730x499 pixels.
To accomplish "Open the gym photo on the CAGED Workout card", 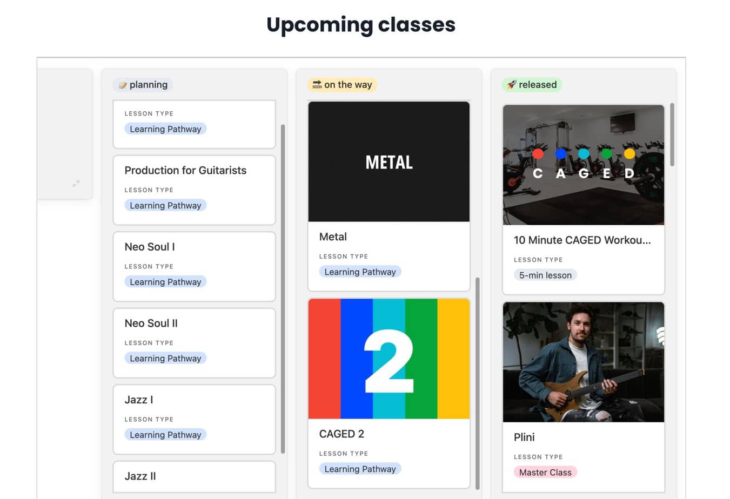I will (x=584, y=165).
